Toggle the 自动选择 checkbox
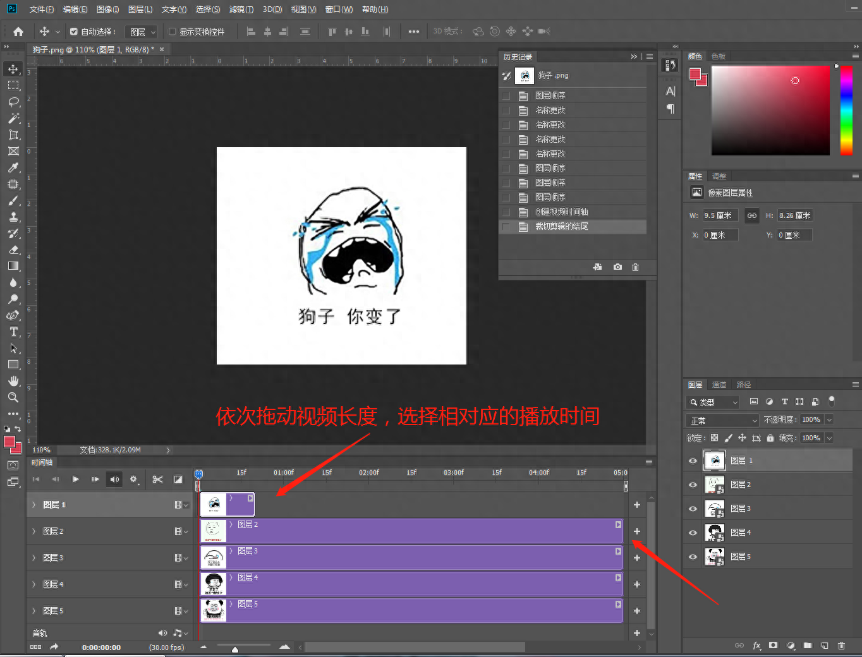The width and height of the screenshot is (862, 657). [74, 32]
